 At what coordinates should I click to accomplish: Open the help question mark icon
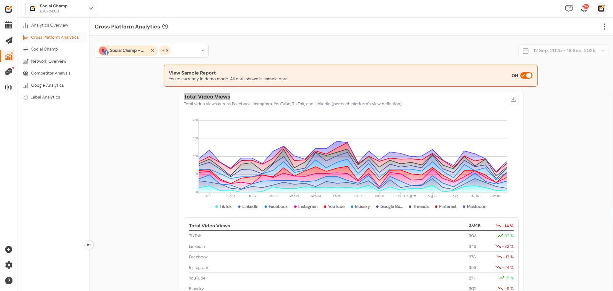pyautogui.click(x=9, y=280)
